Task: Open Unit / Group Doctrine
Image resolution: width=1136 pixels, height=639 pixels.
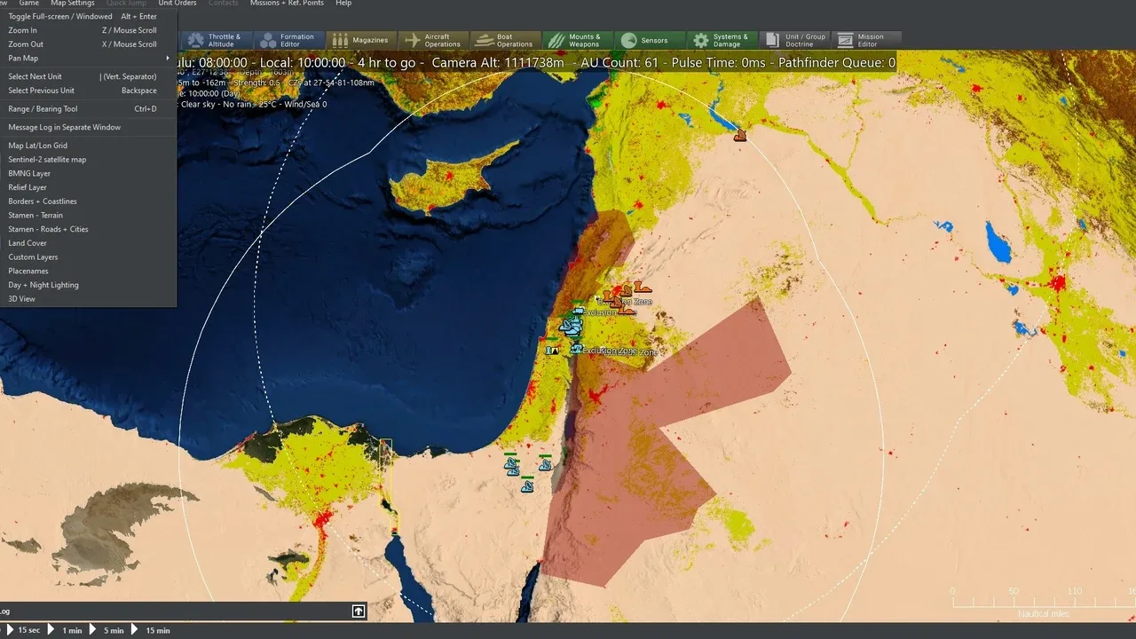Action: (x=794, y=41)
